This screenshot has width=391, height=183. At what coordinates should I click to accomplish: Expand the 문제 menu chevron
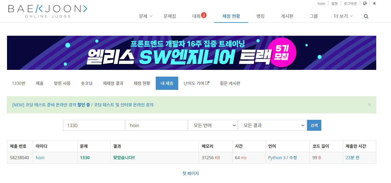pyautogui.click(x=151, y=16)
